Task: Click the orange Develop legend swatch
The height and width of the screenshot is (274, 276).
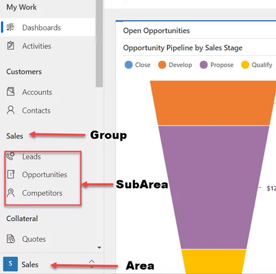Action: (x=162, y=64)
